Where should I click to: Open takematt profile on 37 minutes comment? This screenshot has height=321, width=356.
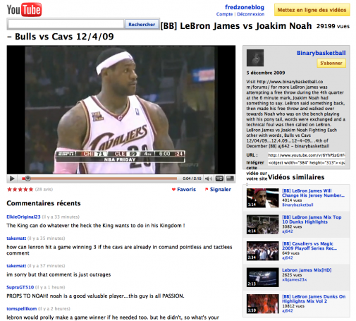point(16,266)
